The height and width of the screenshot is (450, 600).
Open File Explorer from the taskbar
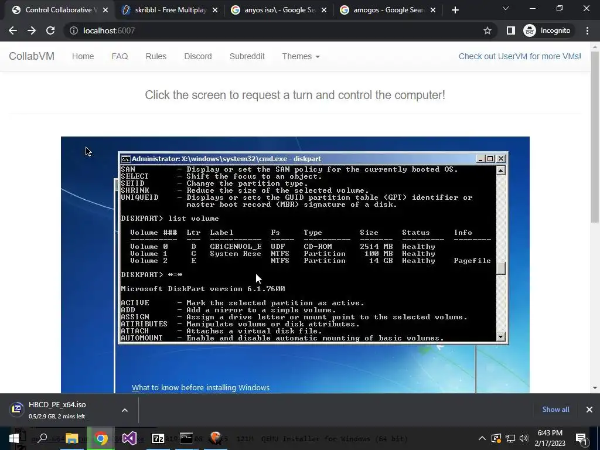click(x=71, y=438)
